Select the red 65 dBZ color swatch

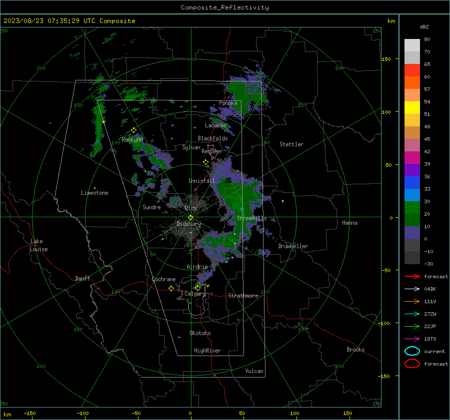click(412, 70)
